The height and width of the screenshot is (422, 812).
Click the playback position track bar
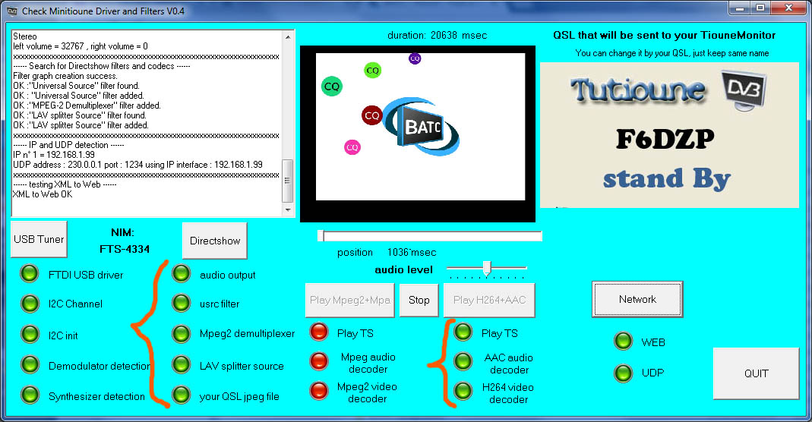[x=430, y=236]
